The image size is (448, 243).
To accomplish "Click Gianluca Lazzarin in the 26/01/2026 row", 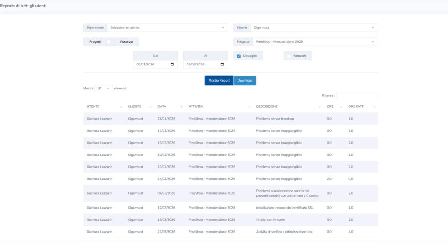I will [99, 119].
